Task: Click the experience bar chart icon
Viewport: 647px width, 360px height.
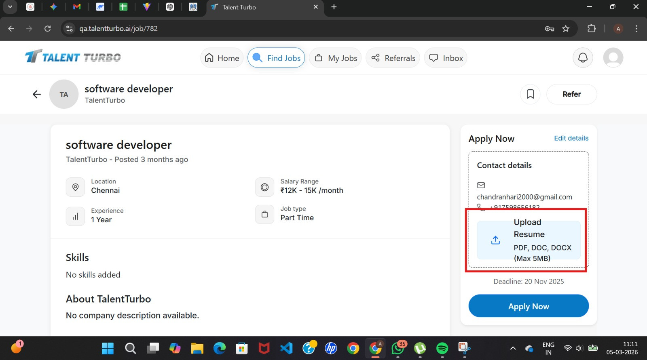Action: pyautogui.click(x=75, y=216)
